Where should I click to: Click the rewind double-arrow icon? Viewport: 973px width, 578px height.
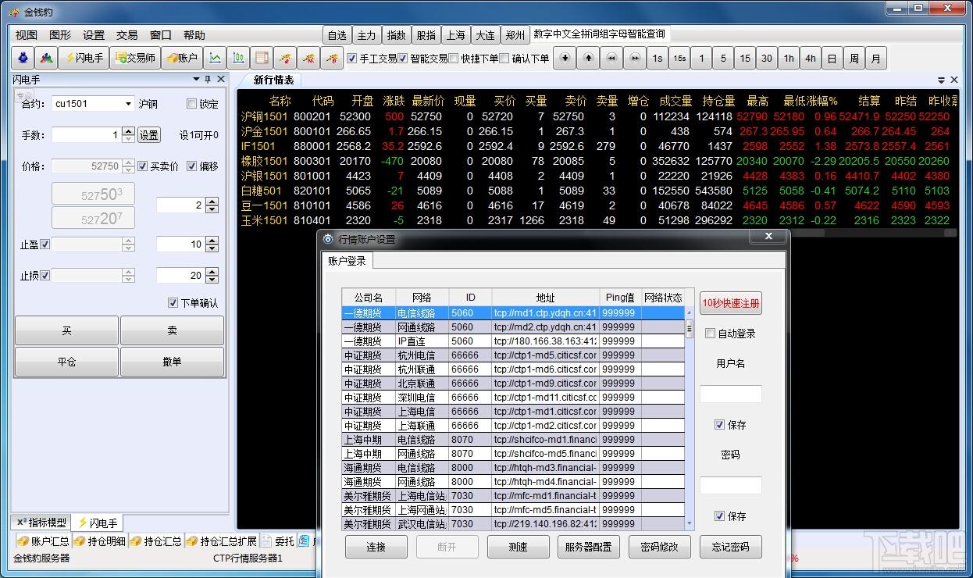point(611,58)
